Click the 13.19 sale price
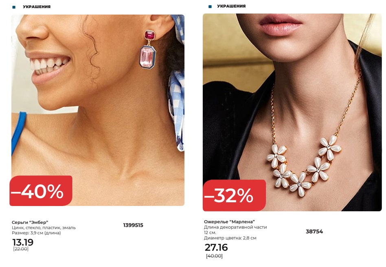The height and width of the screenshot is (267, 386). tap(23, 243)
